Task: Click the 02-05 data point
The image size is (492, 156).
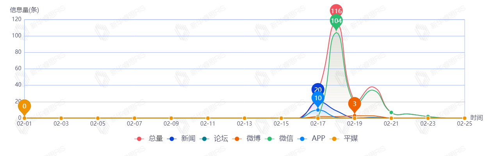Action: point(98,118)
